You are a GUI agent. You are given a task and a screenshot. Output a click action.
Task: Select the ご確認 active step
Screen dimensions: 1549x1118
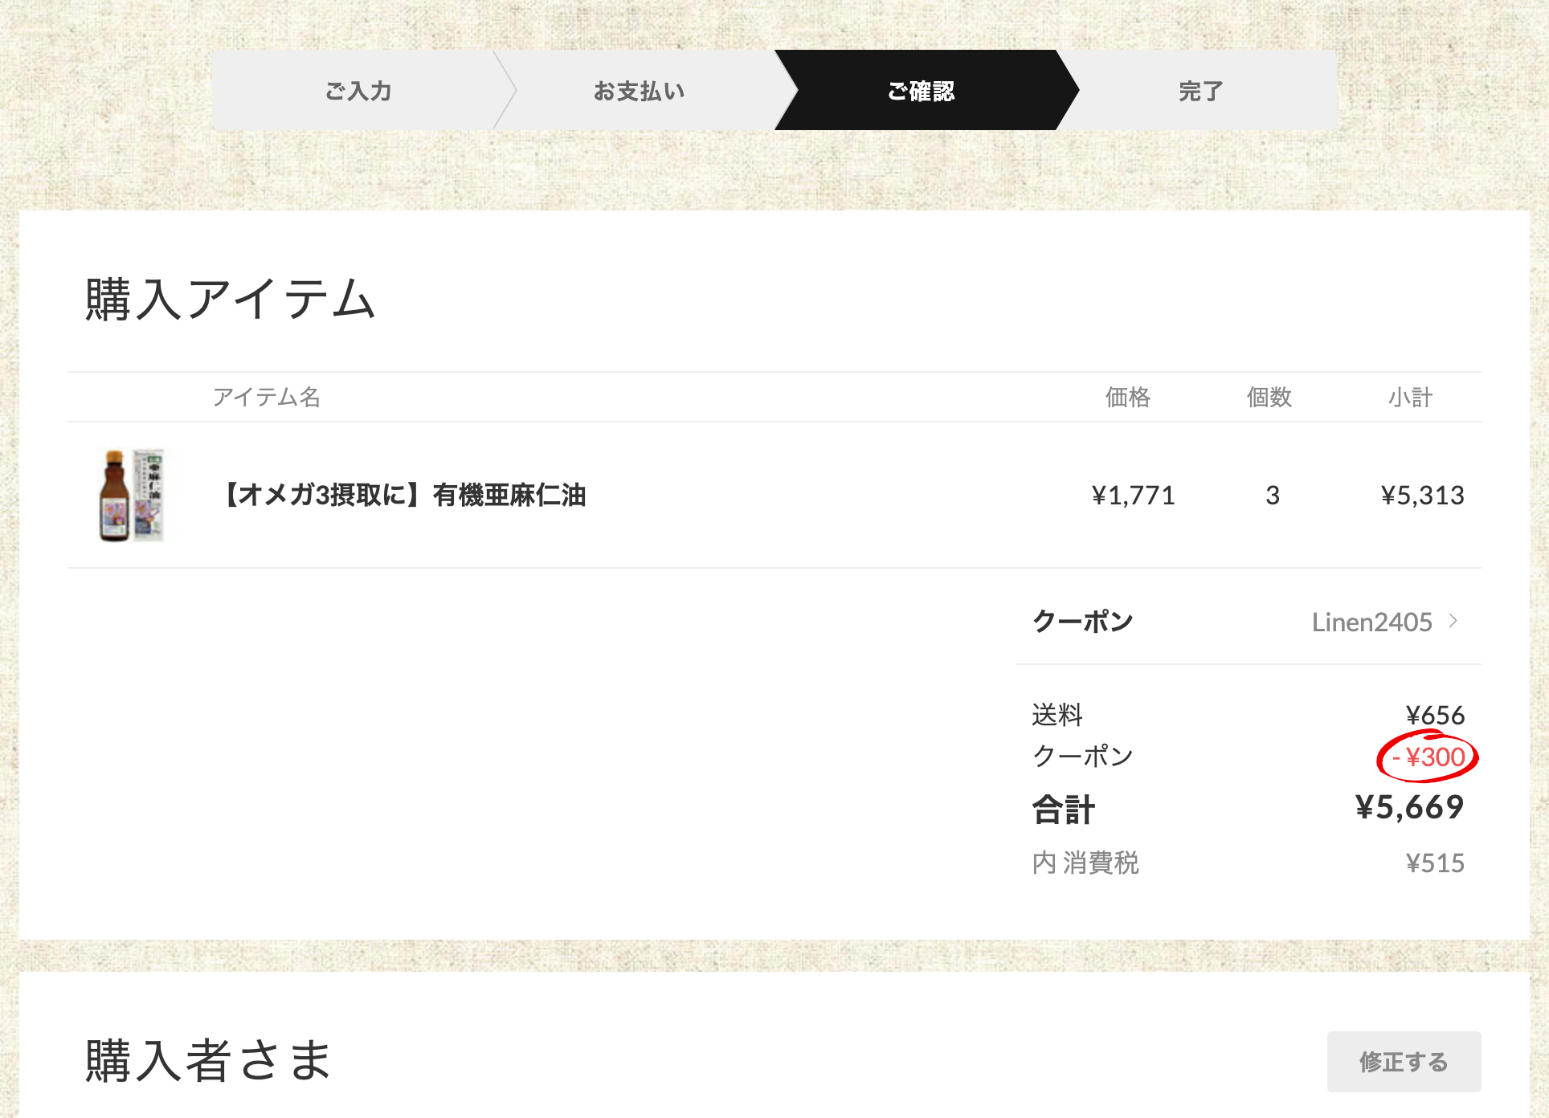[x=921, y=91]
